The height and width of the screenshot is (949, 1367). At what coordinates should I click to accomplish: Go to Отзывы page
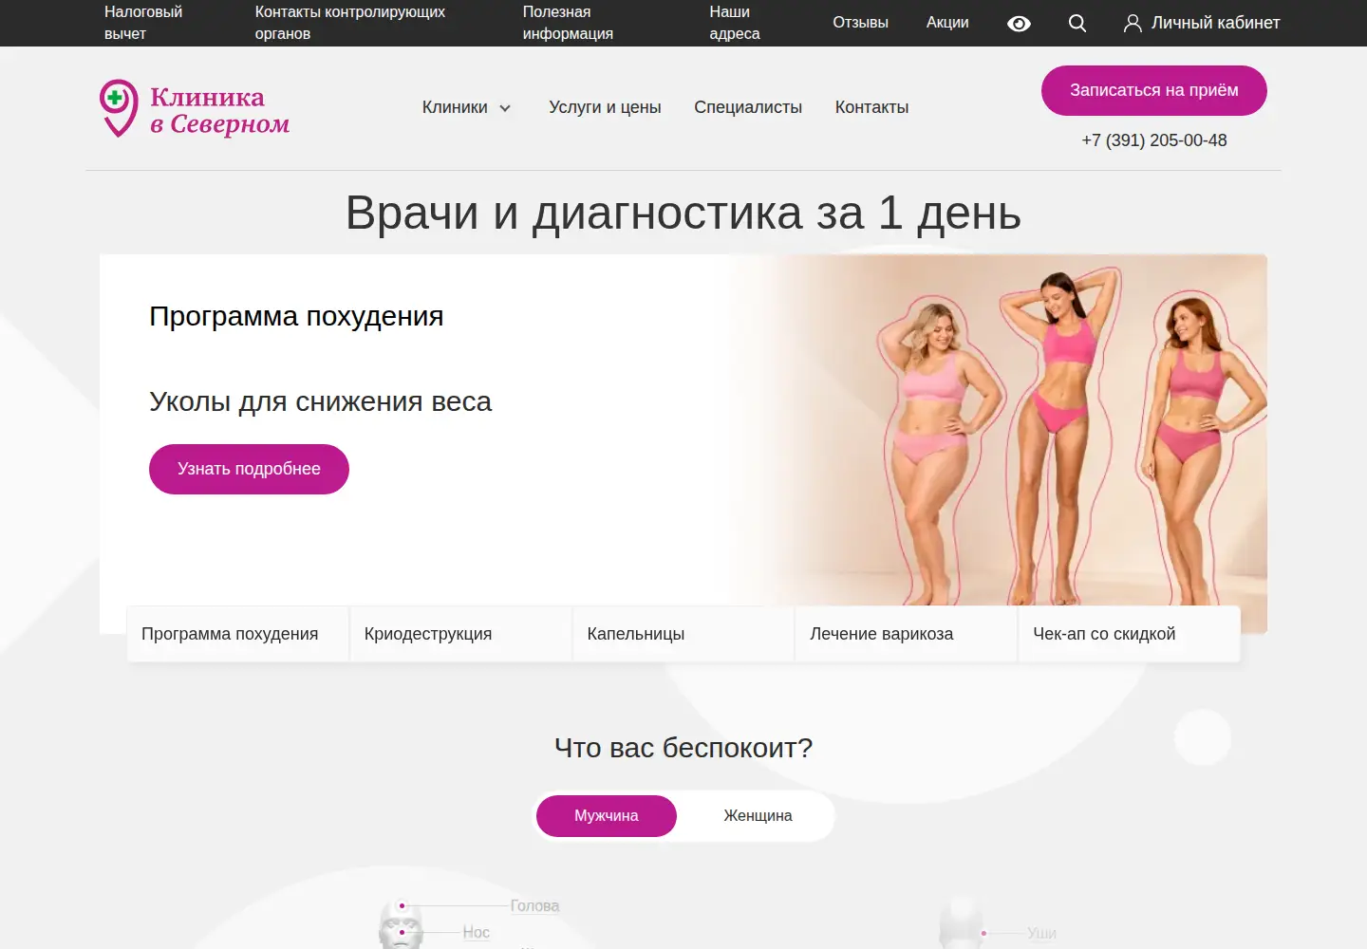(860, 23)
